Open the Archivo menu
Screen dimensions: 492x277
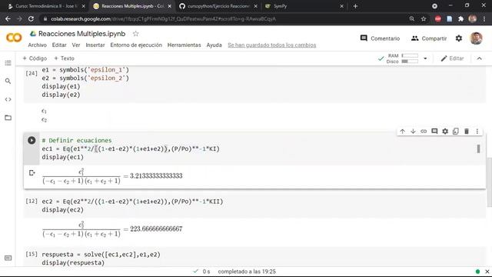(x=38, y=45)
